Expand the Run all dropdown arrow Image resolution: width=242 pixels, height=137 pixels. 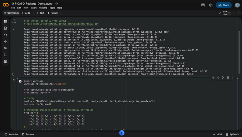[60, 13]
